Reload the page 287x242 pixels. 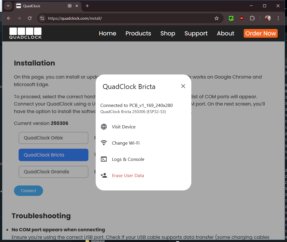(x=30, y=18)
